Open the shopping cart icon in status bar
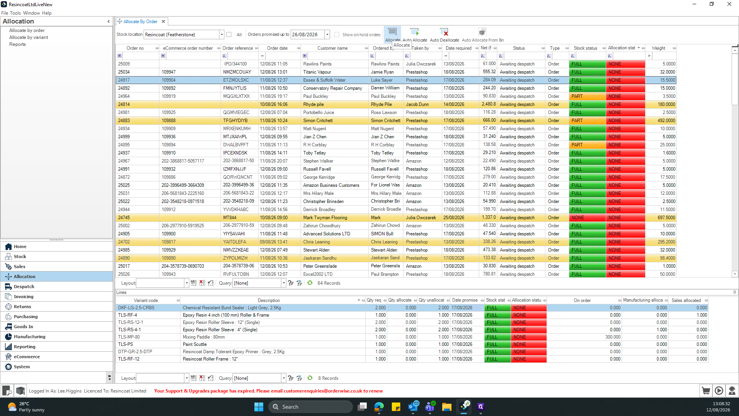Viewport: 739px width, 416px height. (x=706, y=391)
